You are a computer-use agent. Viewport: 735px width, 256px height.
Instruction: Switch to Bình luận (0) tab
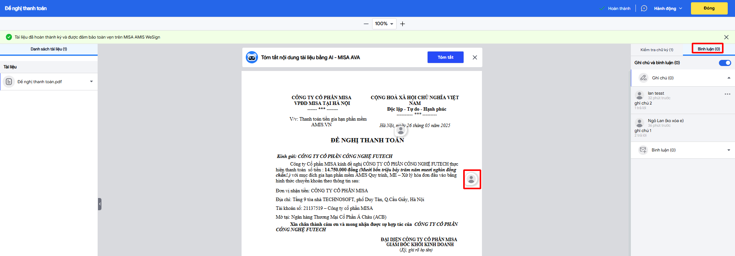click(709, 49)
